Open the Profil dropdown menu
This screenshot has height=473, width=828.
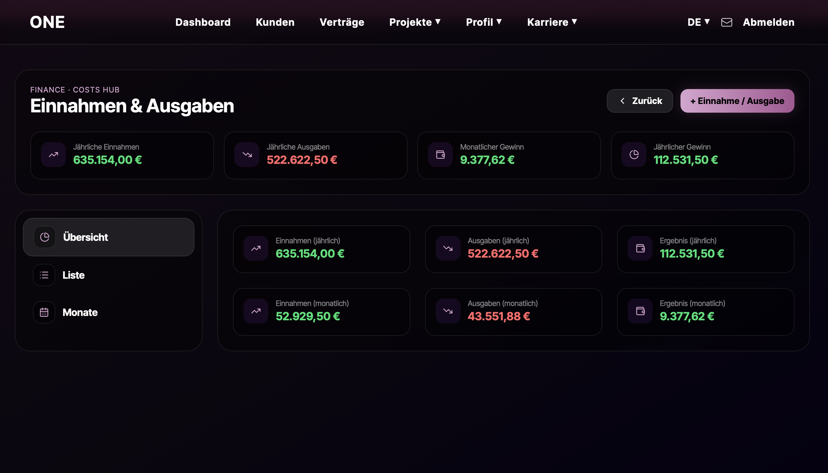pos(483,22)
